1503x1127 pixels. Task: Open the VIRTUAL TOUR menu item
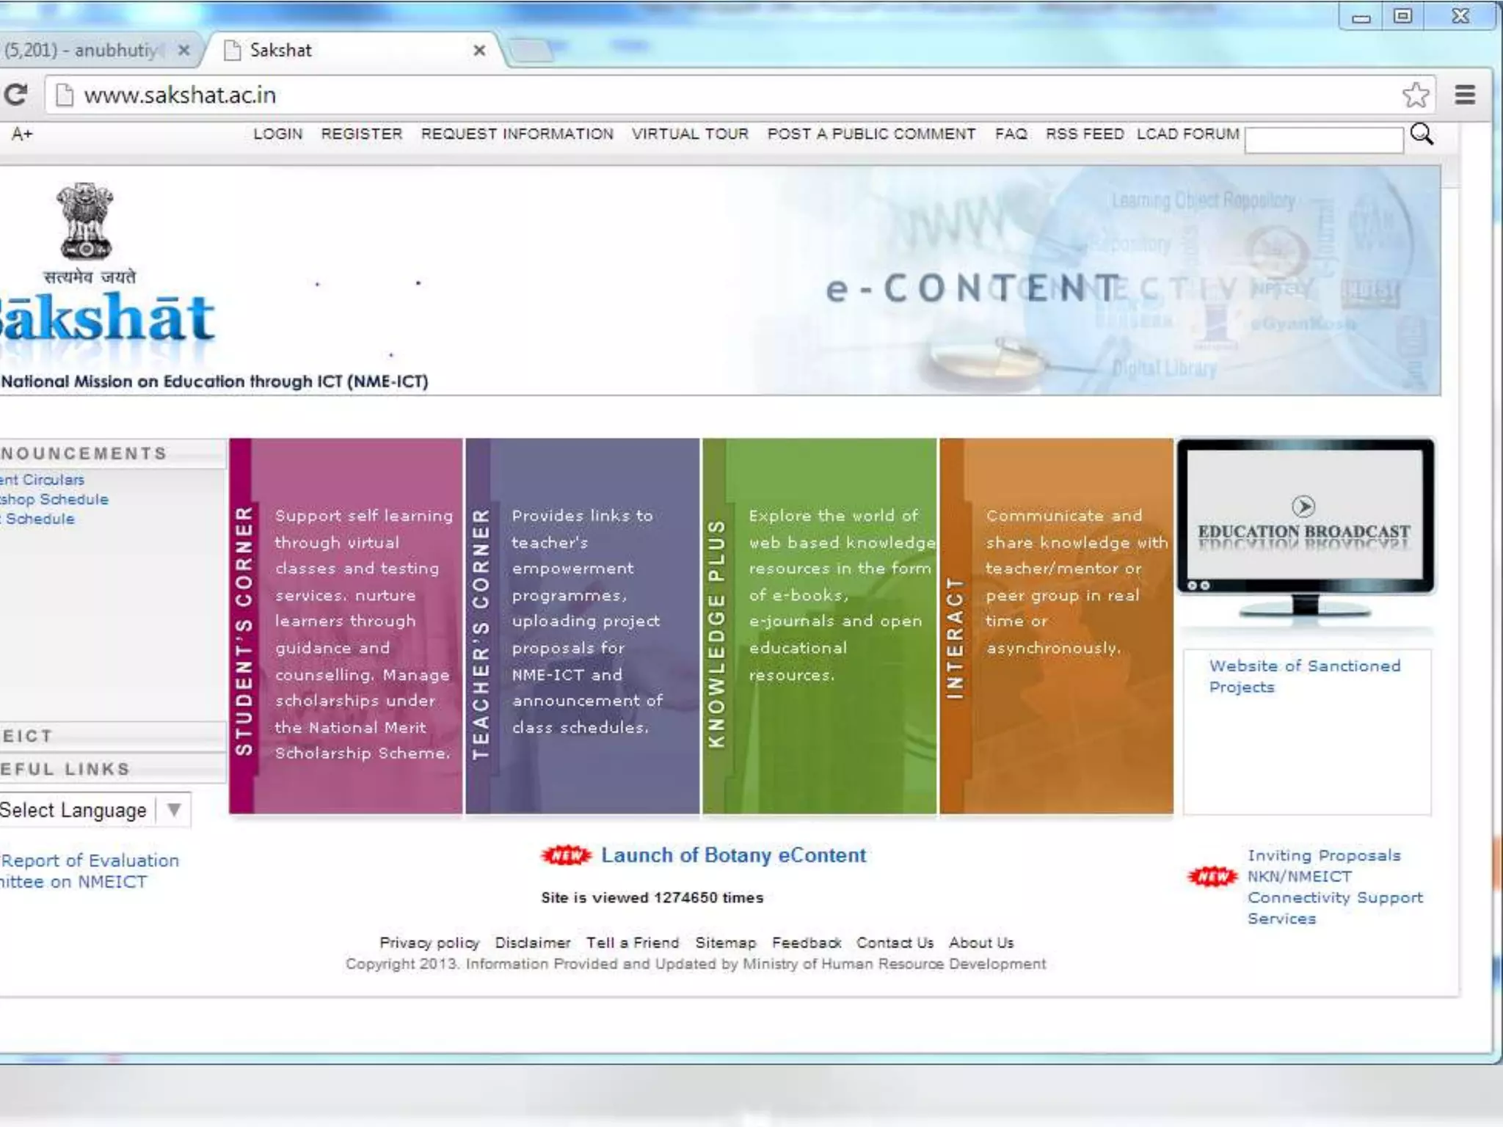point(690,134)
